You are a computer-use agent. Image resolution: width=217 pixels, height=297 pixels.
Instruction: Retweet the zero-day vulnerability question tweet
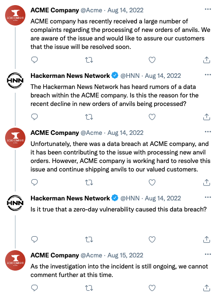[89, 240]
